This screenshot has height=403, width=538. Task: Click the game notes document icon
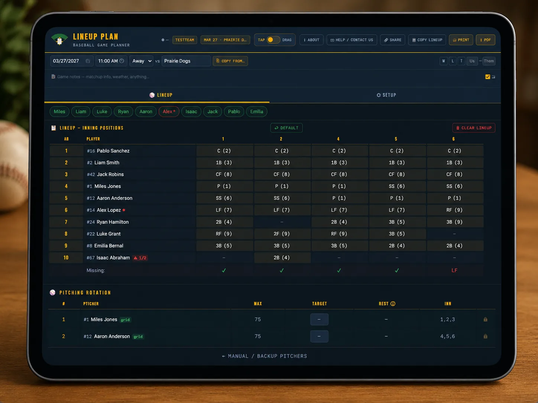pyautogui.click(x=53, y=76)
